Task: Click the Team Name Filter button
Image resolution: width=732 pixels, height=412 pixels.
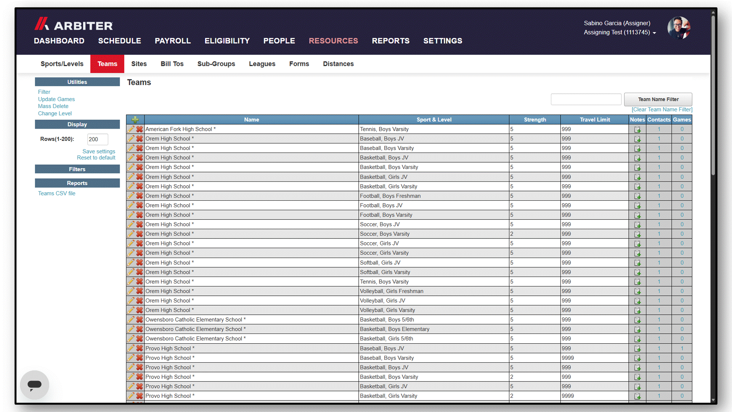Action: (658, 99)
